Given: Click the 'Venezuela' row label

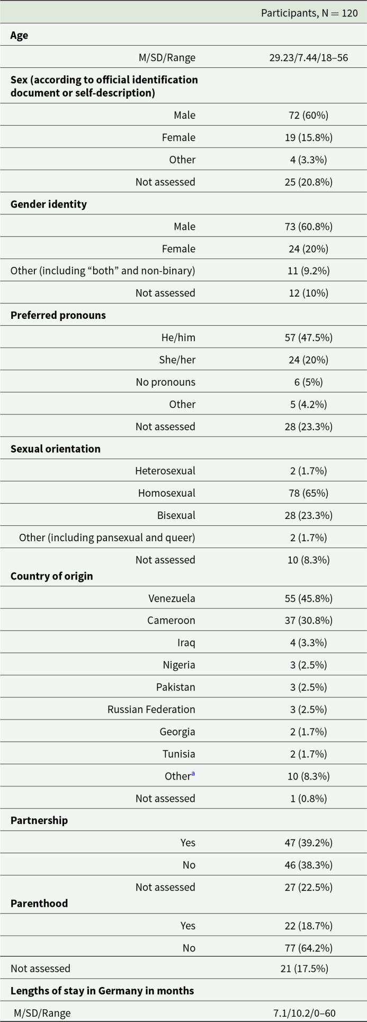Looking at the screenshot, I should point(172,599).
